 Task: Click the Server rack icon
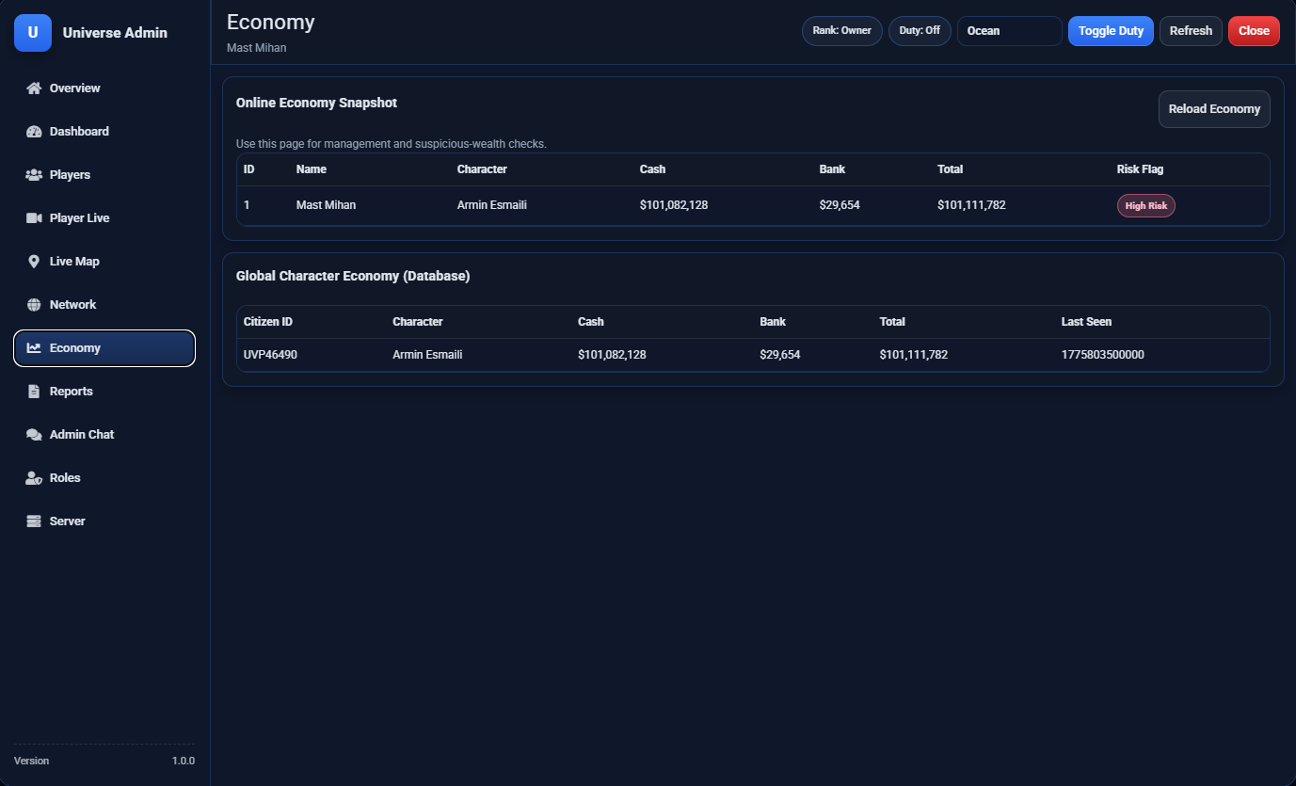[34, 521]
